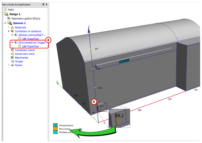The image size is (202, 143).
Task: Click the Dimensioni mesh icon
Action: click(x=12, y=54)
